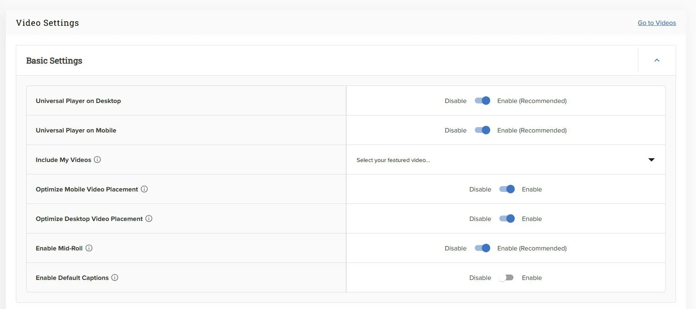
Task: Click info icon beside Enable Default Captions
Action: [115, 277]
